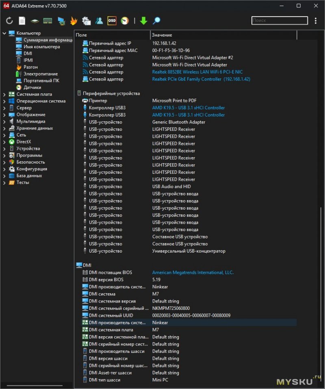
Task: Click the battery icon beside Электропитание
Action: (19, 73)
